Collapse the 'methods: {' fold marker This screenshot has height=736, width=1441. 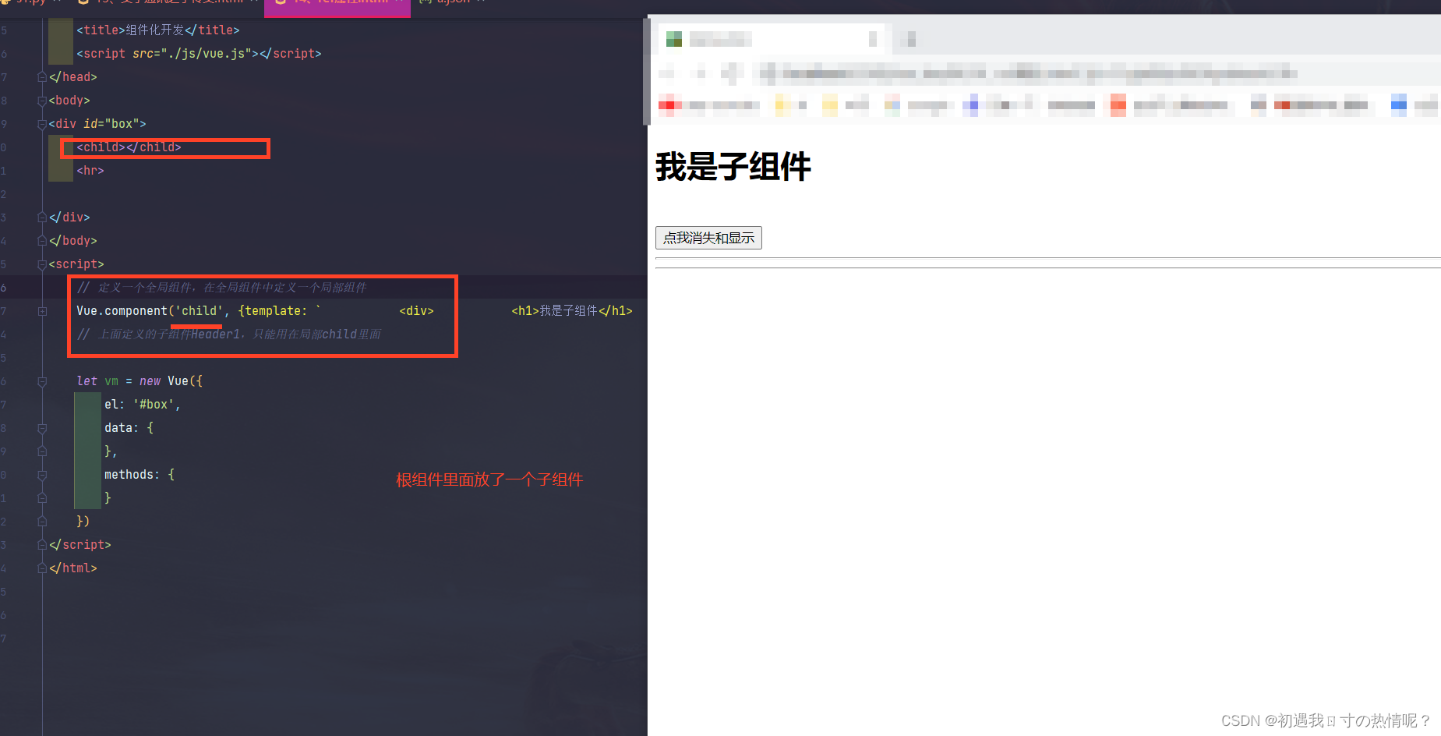[x=42, y=474]
